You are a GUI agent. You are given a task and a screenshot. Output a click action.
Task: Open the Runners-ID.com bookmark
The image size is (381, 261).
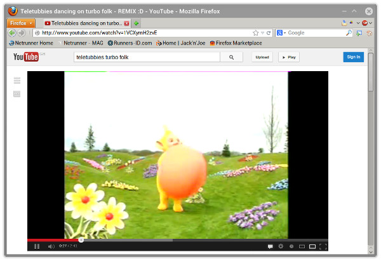pos(130,43)
